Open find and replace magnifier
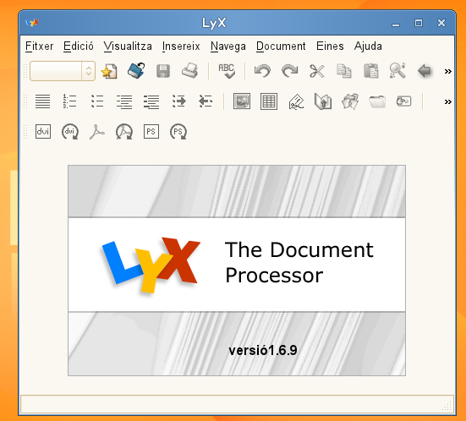The width and height of the screenshot is (466, 421). point(397,71)
